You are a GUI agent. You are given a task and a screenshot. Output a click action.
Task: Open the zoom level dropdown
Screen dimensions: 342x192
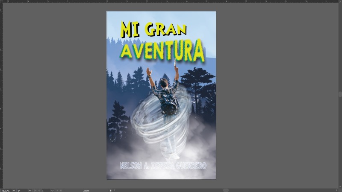pos(14,190)
